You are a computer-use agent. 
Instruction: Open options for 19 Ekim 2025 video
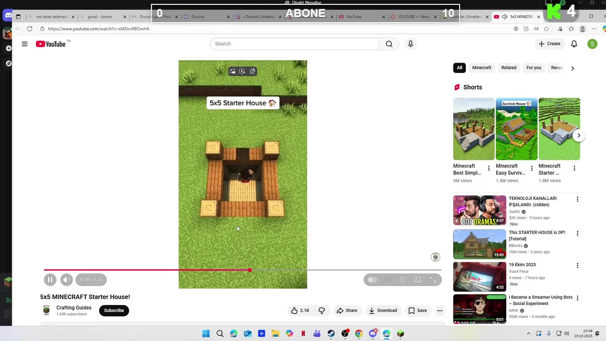point(577,266)
